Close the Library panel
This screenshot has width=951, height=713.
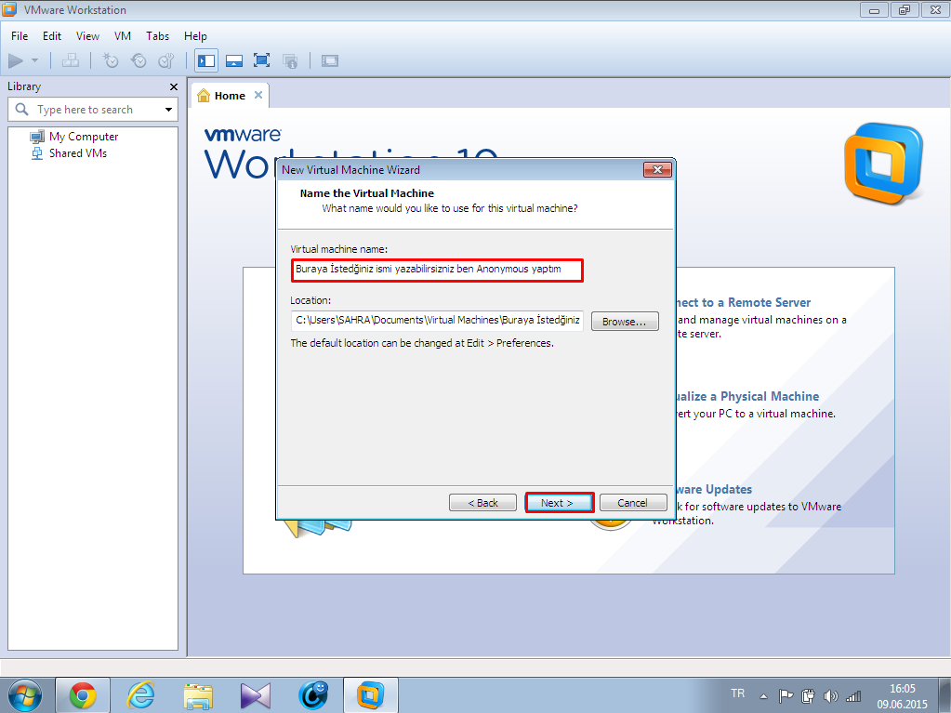pos(174,86)
